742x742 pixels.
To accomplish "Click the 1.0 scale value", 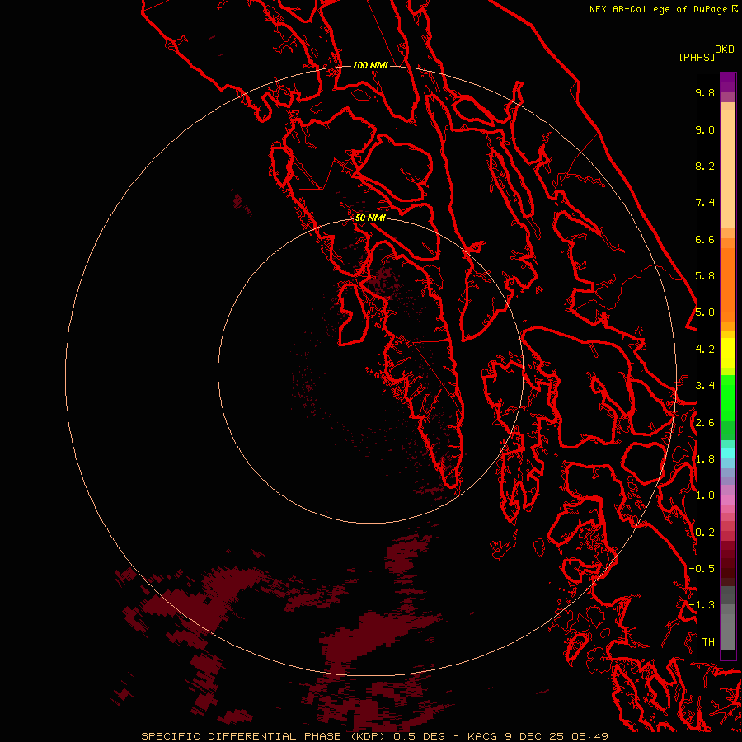I will [705, 495].
